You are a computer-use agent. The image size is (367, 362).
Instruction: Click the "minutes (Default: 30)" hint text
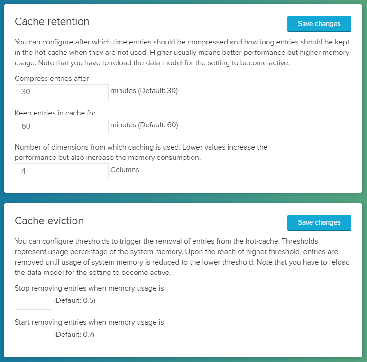144,91
